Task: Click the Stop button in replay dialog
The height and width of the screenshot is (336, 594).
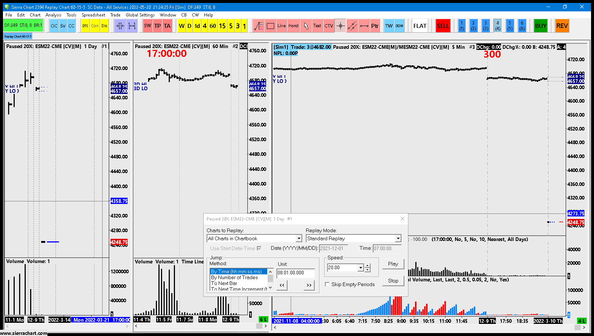Action: (393, 281)
